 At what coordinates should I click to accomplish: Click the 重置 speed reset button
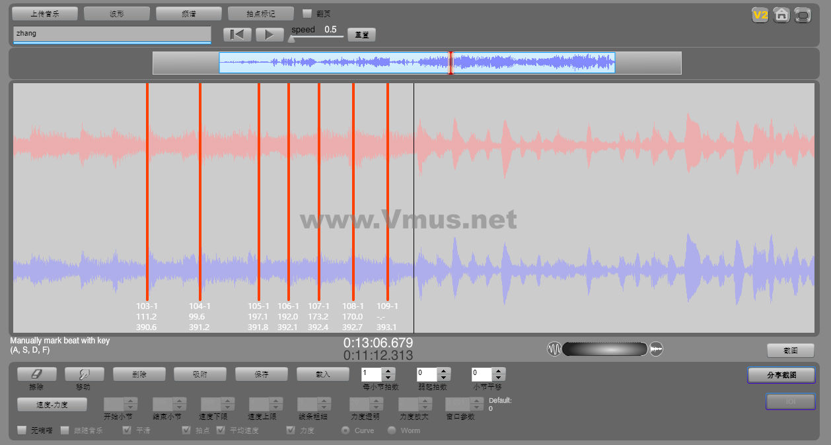[x=361, y=35]
